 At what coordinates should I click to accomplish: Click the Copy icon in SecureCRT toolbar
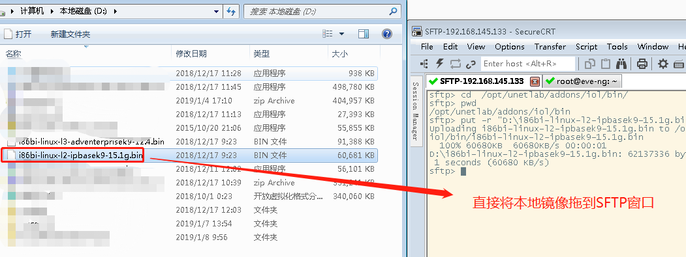[590, 64]
